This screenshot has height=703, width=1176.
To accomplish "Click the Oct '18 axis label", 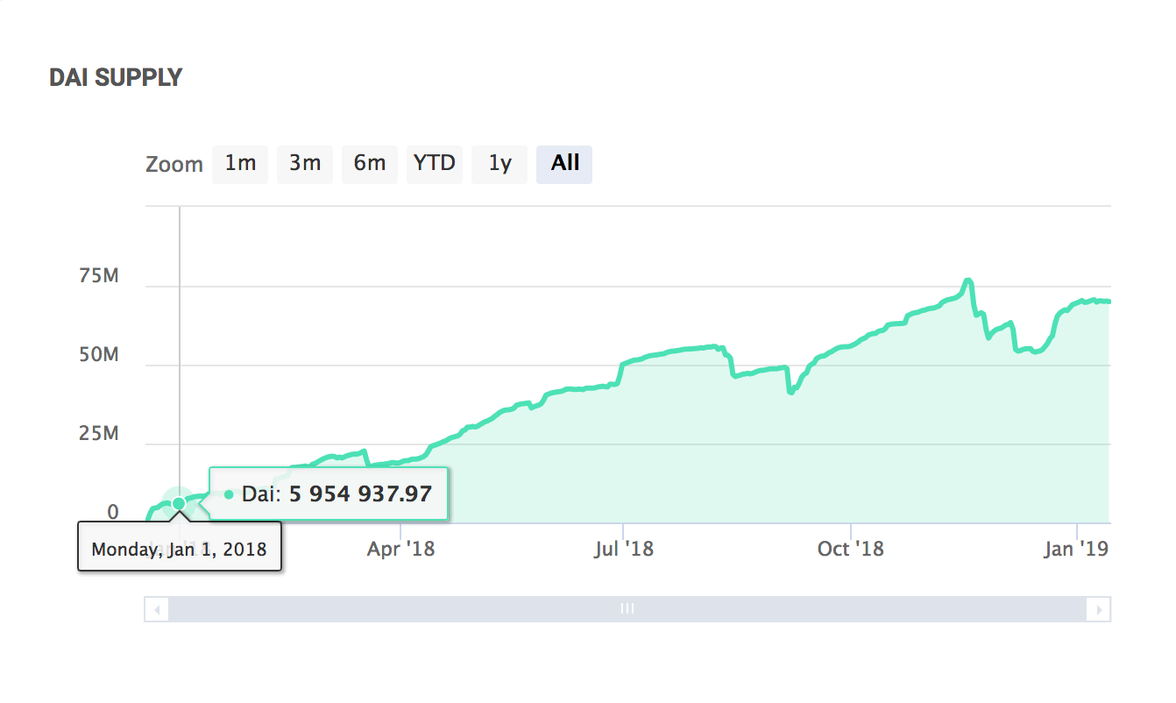I will pyautogui.click(x=850, y=549).
